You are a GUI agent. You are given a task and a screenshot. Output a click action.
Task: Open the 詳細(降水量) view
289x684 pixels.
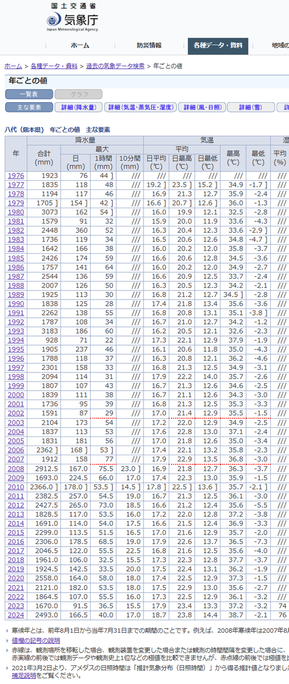(x=79, y=107)
